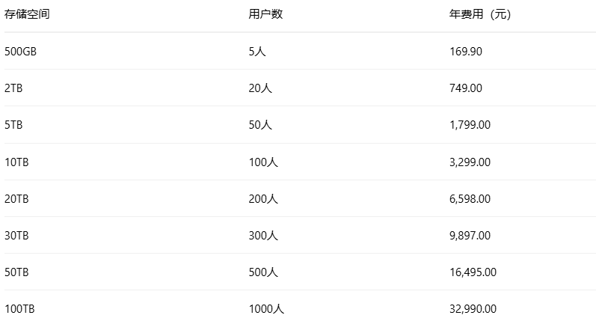Select the 5人 user count cell
Image resolution: width=596 pixels, height=330 pixels.
pyautogui.click(x=256, y=51)
